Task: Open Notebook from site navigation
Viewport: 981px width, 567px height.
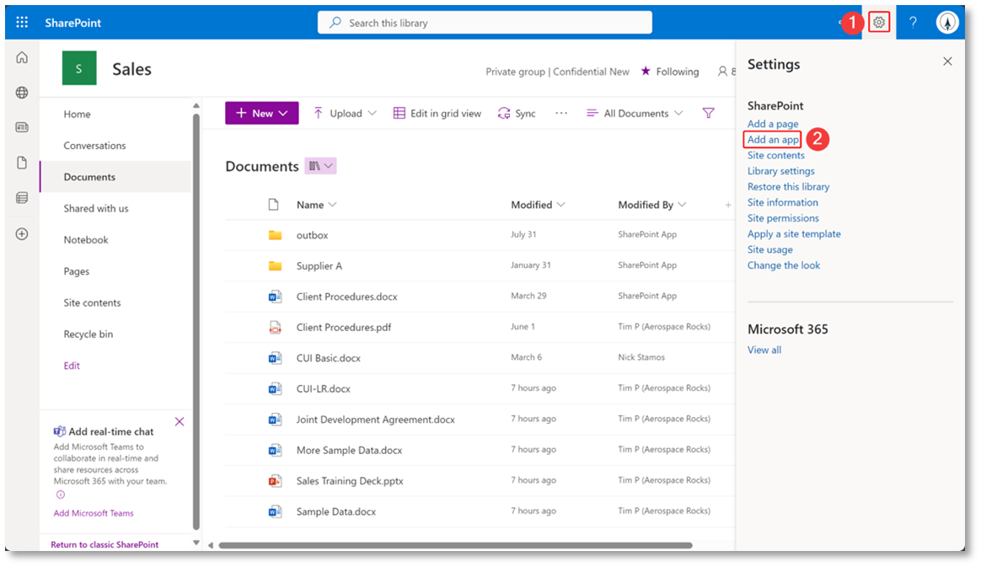Action: pyautogui.click(x=86, y=239)
